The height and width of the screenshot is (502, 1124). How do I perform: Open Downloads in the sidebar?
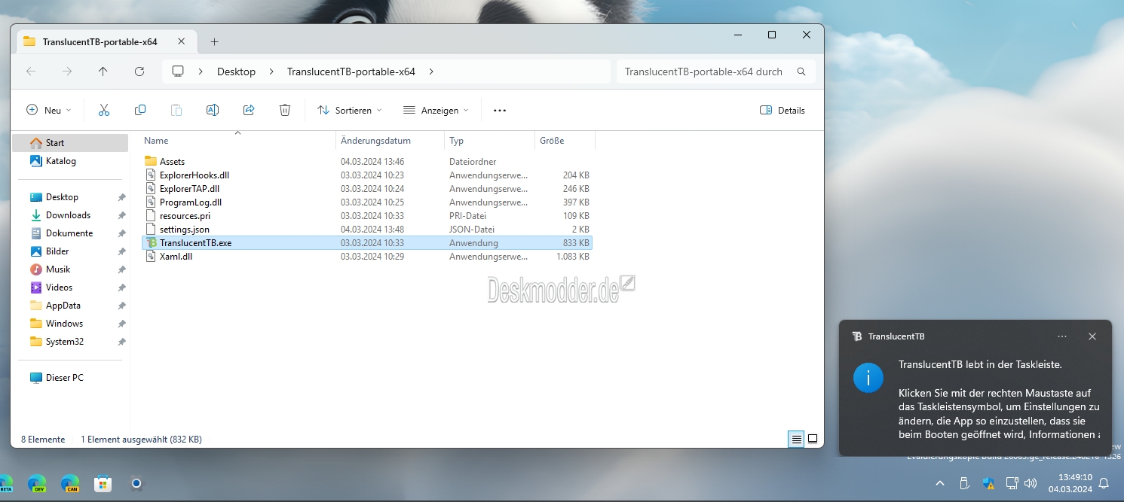[x=70, y=215]
